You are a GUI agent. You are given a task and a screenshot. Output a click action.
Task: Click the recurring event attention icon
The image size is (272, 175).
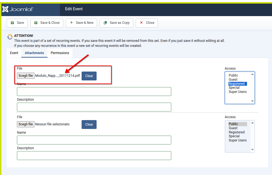[x=10, y=37]
